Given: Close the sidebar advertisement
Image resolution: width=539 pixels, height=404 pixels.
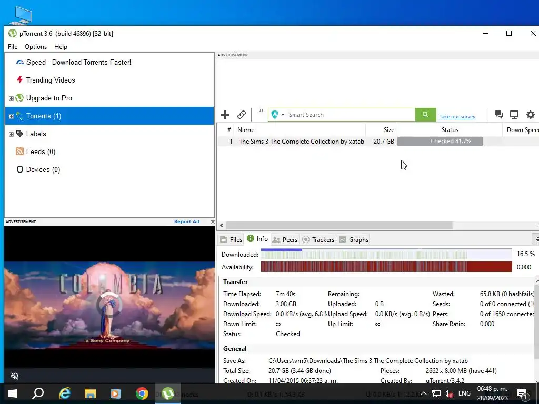Looking at the screenshot, I should [213, 221].
